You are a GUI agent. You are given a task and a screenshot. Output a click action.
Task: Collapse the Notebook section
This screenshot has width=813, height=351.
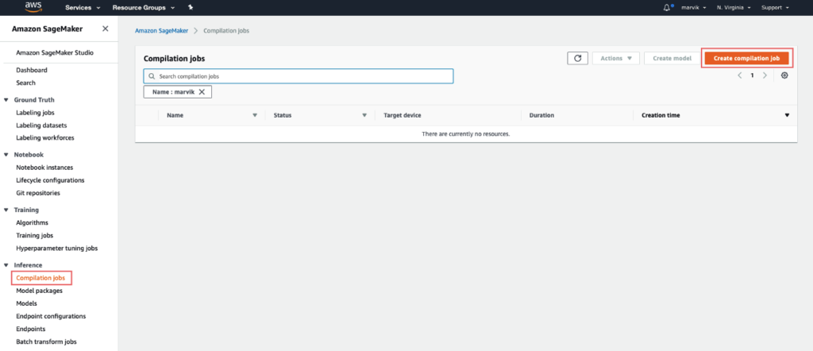[6, 155]
